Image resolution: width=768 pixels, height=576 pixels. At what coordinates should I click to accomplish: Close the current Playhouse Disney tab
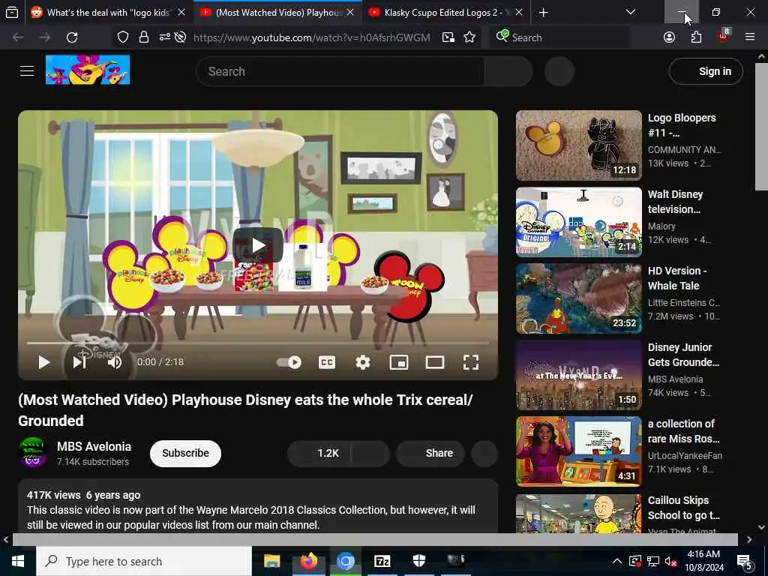[x=350, y=13]
